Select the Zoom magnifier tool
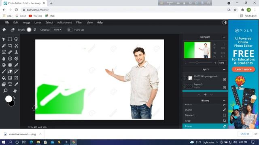 point(5,91)
